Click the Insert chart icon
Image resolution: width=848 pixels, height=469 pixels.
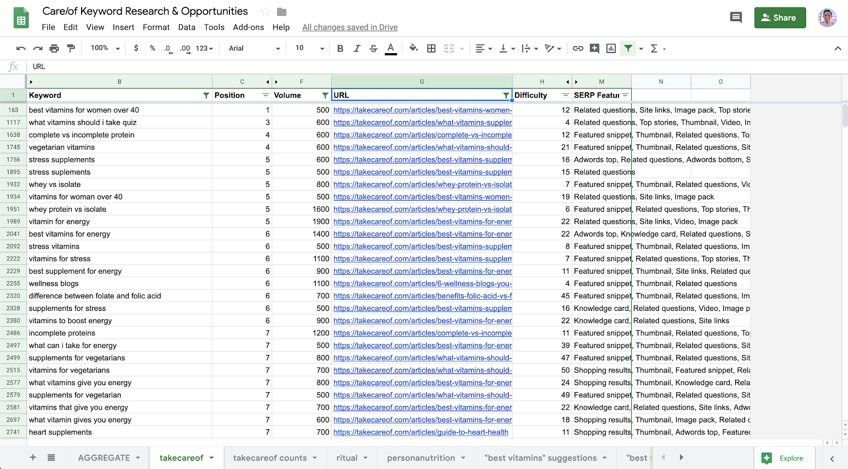coord(611,48)
